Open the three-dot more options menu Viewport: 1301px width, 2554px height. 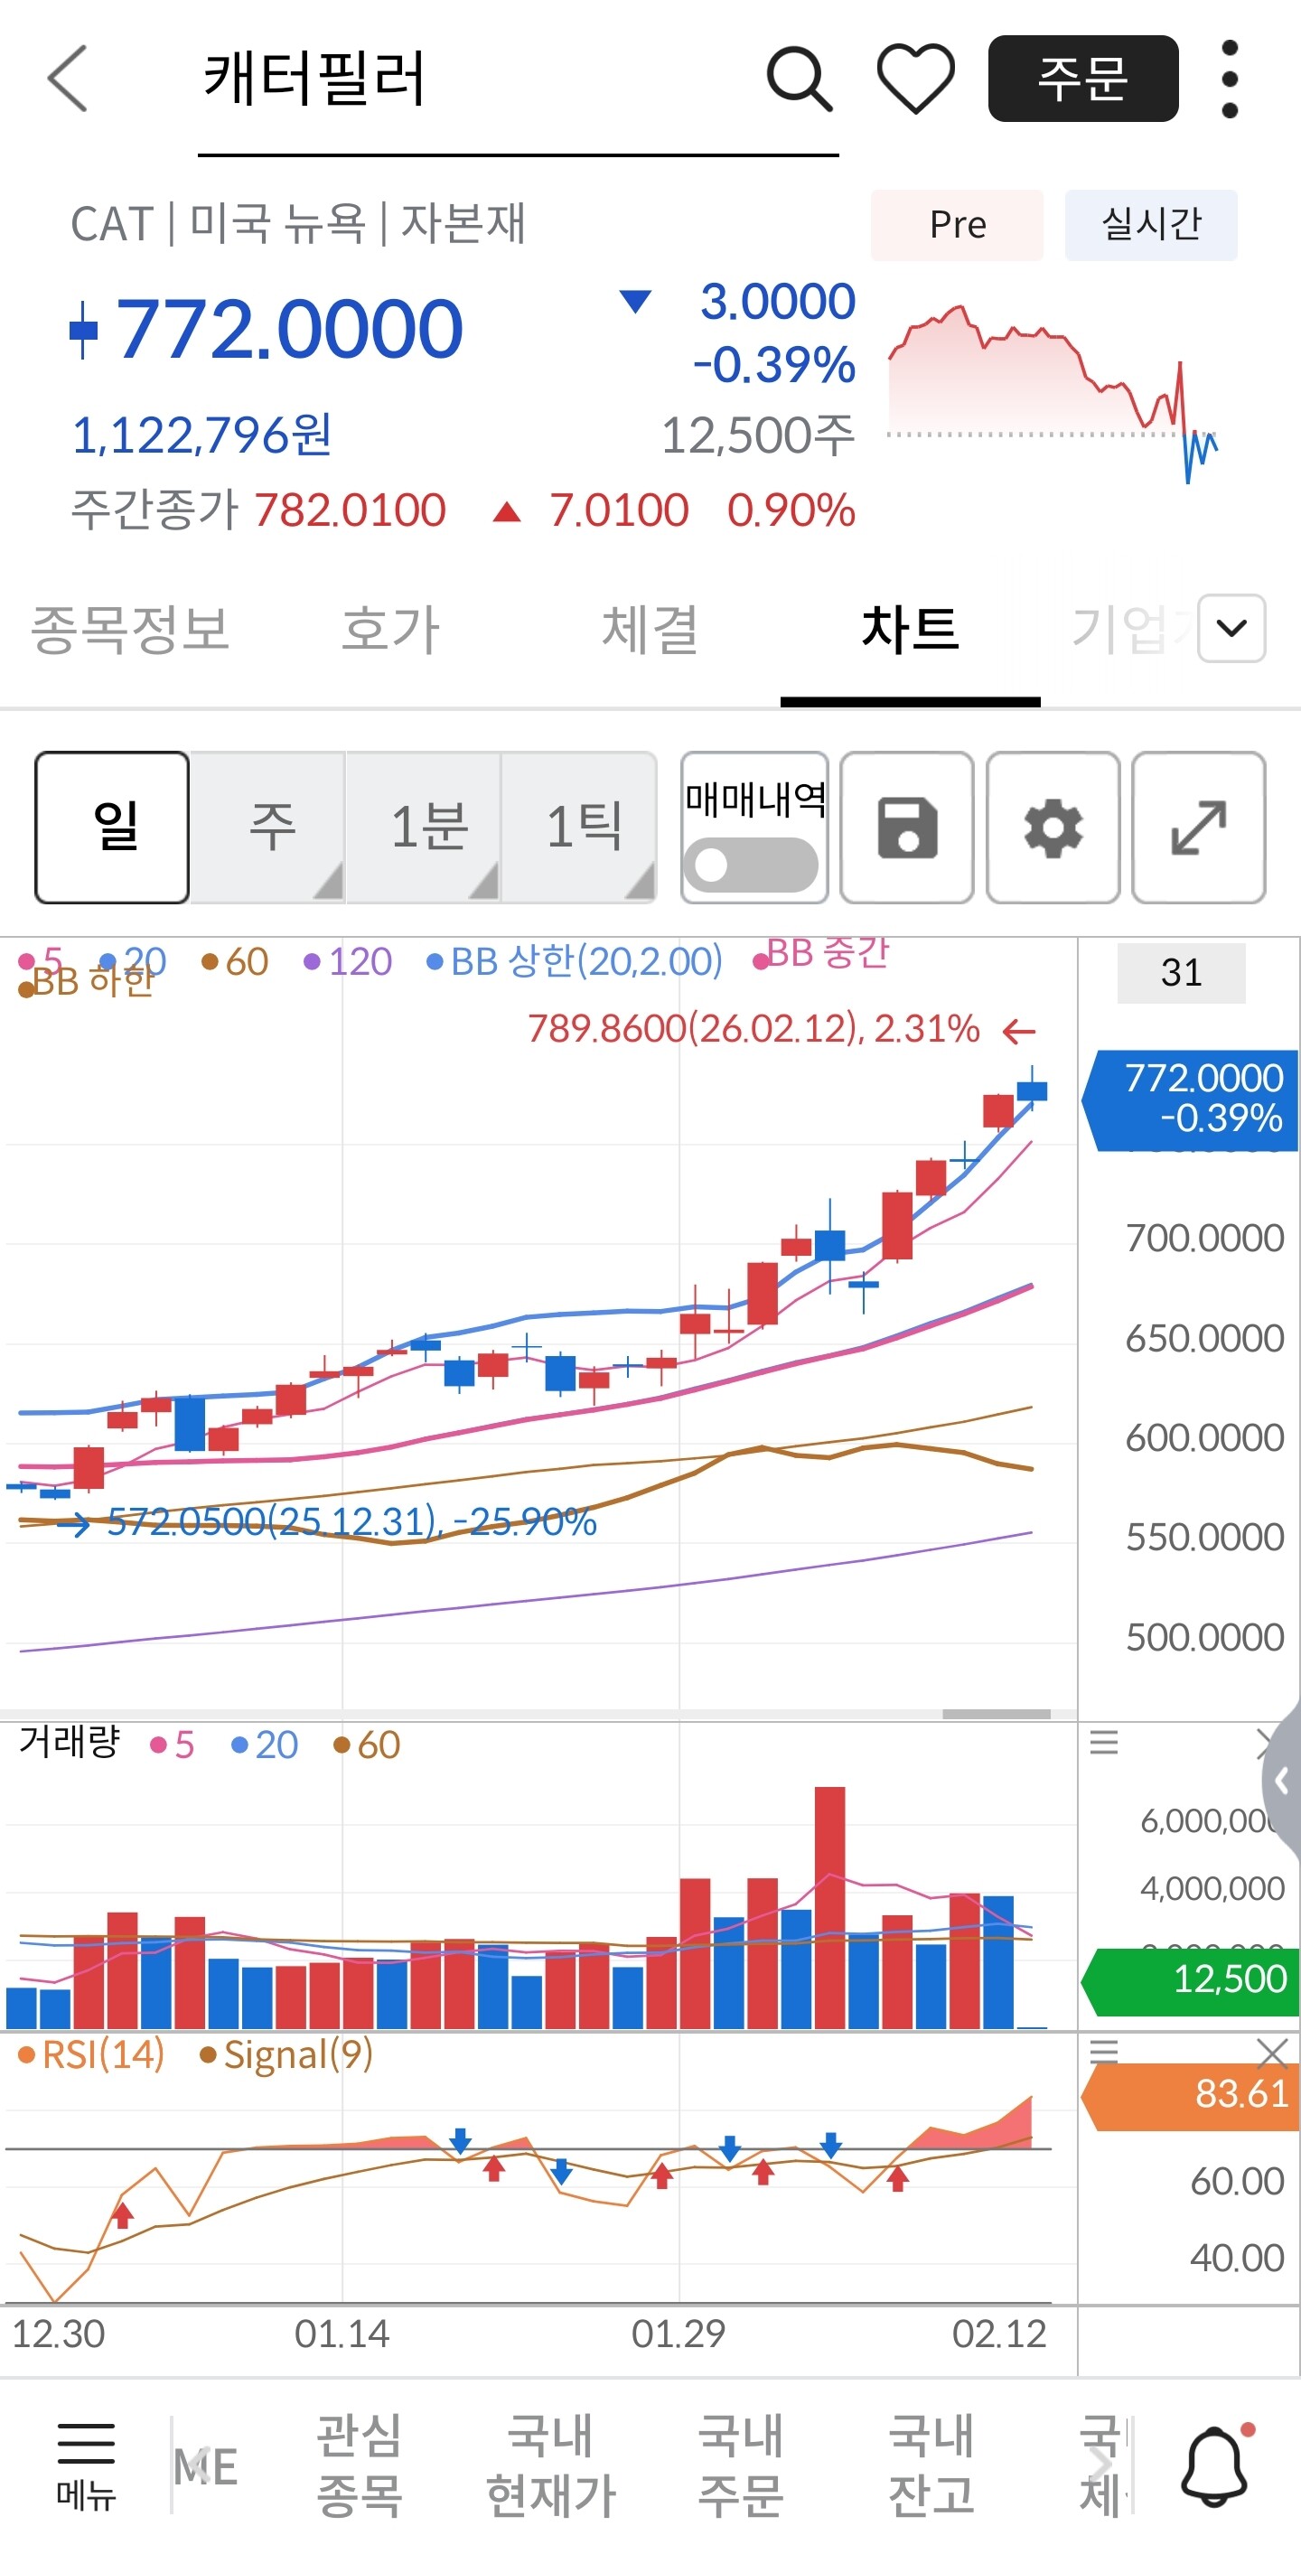[1230, 79]
